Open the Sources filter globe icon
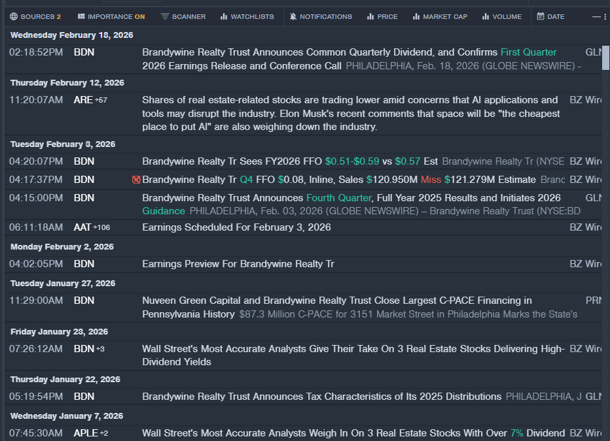This screenshot has width=610, height=441. pos(14,16)
